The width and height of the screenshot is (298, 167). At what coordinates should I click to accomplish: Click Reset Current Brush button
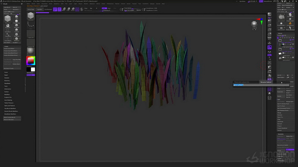[12, 117]
